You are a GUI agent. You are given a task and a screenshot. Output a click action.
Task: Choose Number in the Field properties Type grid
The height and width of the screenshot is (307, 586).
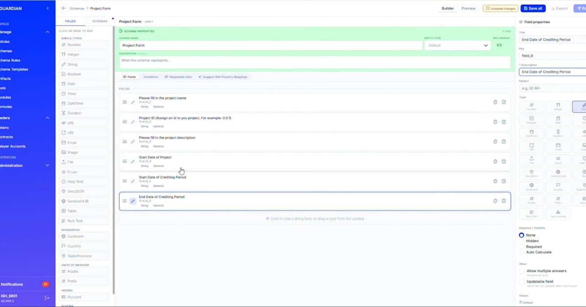[532, 106]
